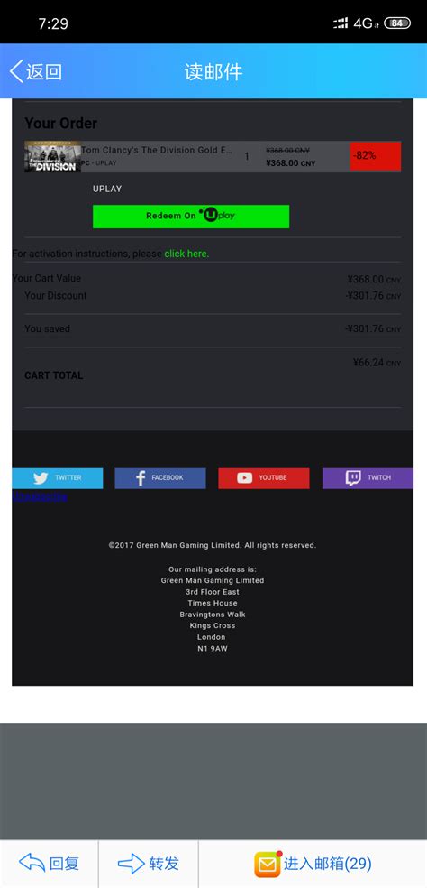Tap the red -82% discount badge

[376, 156]
